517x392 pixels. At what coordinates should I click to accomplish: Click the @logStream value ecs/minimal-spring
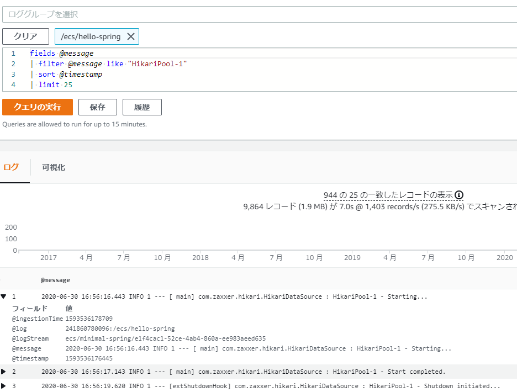[x=166, y=338]
